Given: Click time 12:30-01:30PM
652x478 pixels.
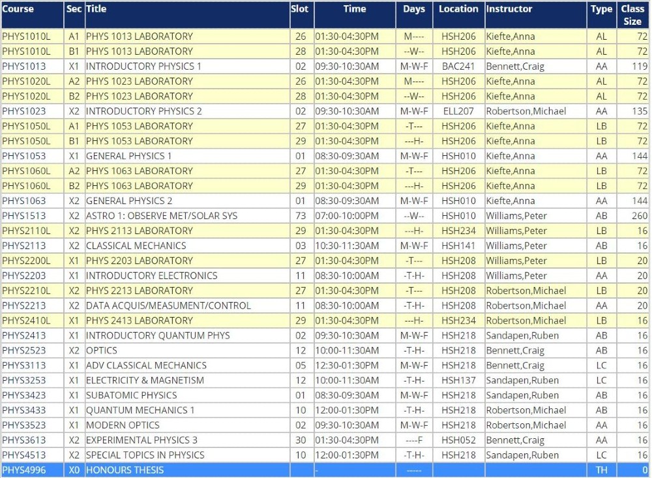Looking at the screenshot, I should (347, 366).
